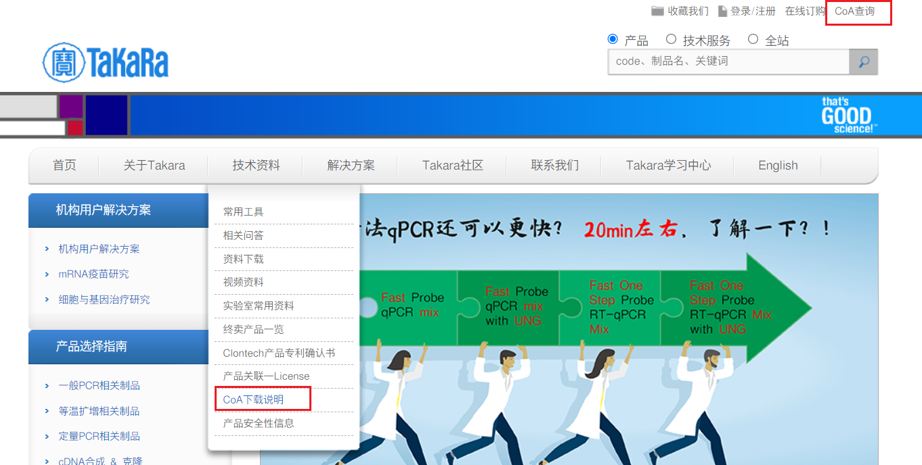Screen dimensions: 922x465
Task: Click the document icon beside 登录/注册
Action: [722, 11]
